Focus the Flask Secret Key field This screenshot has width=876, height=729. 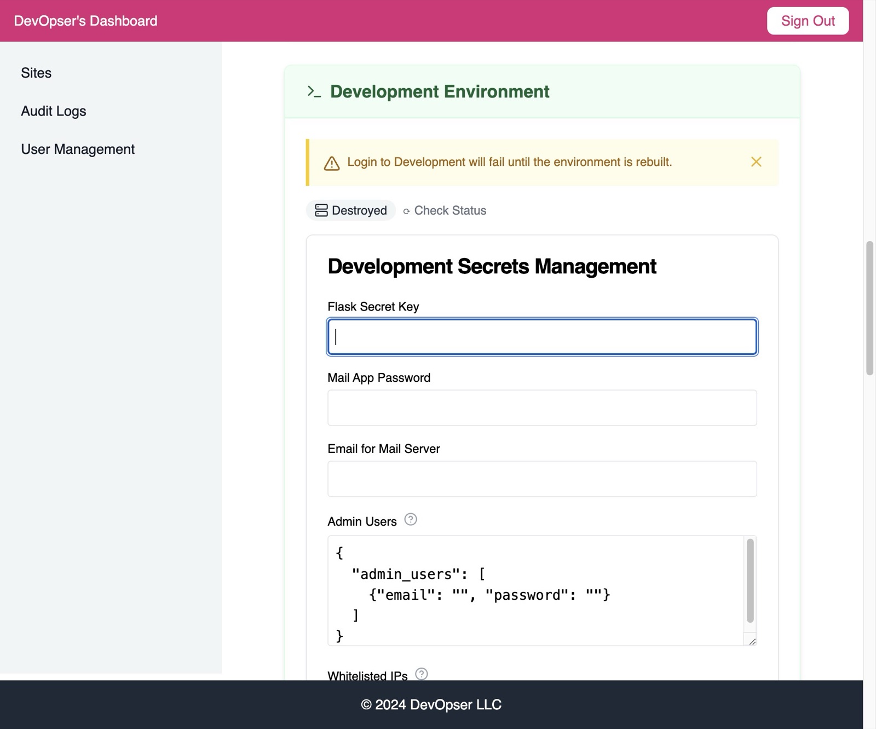[x=542, y=337]
